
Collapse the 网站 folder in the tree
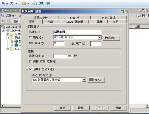[7, 38]
